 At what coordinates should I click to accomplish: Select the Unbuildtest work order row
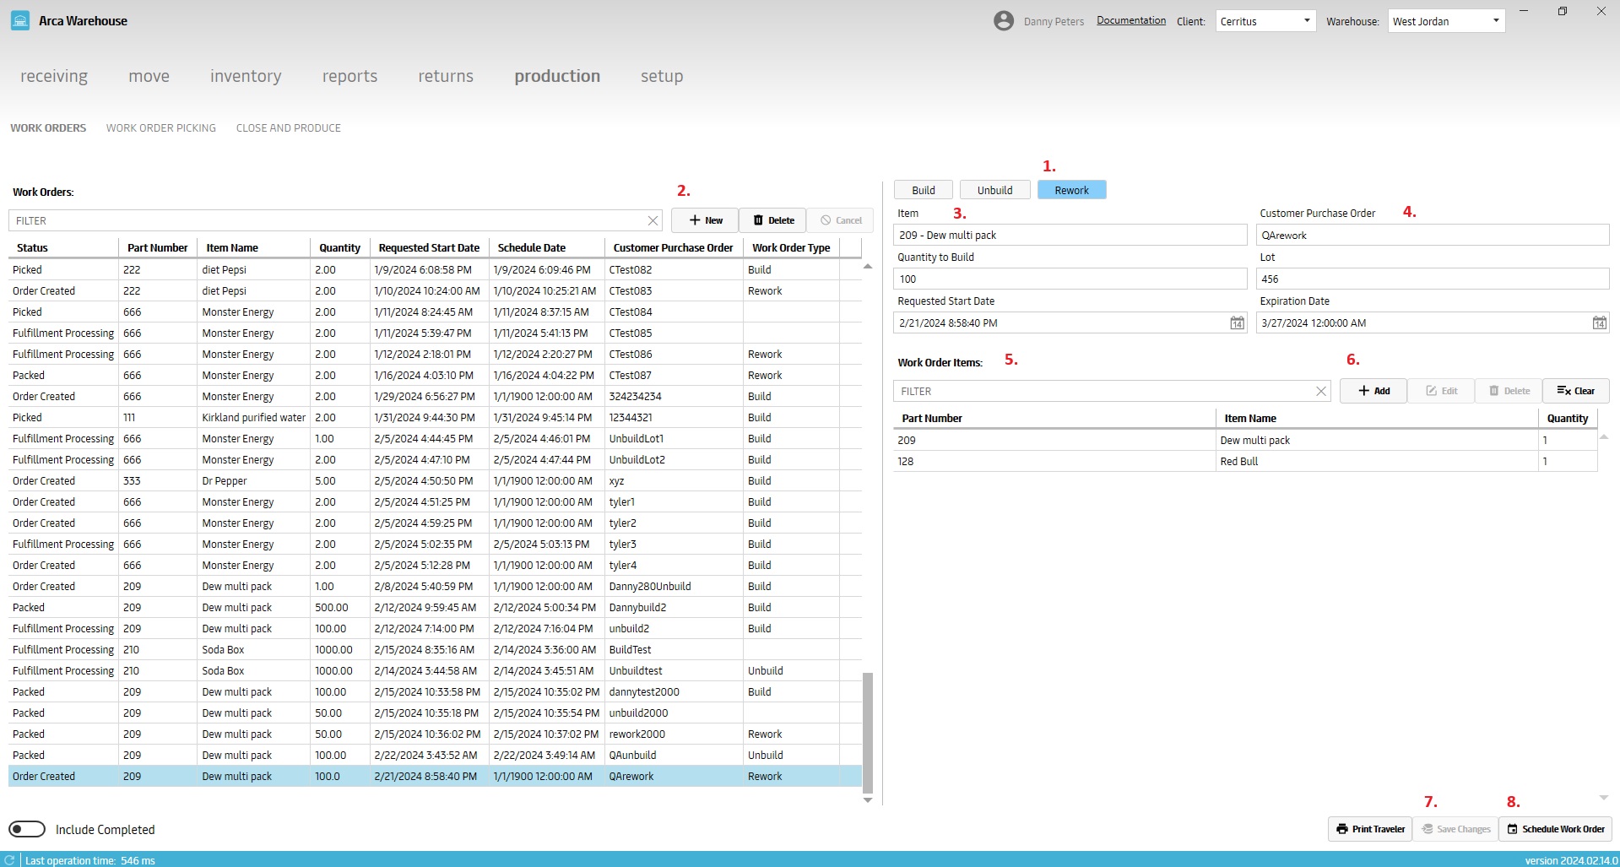pyautogui.click(x=435, y=671)
